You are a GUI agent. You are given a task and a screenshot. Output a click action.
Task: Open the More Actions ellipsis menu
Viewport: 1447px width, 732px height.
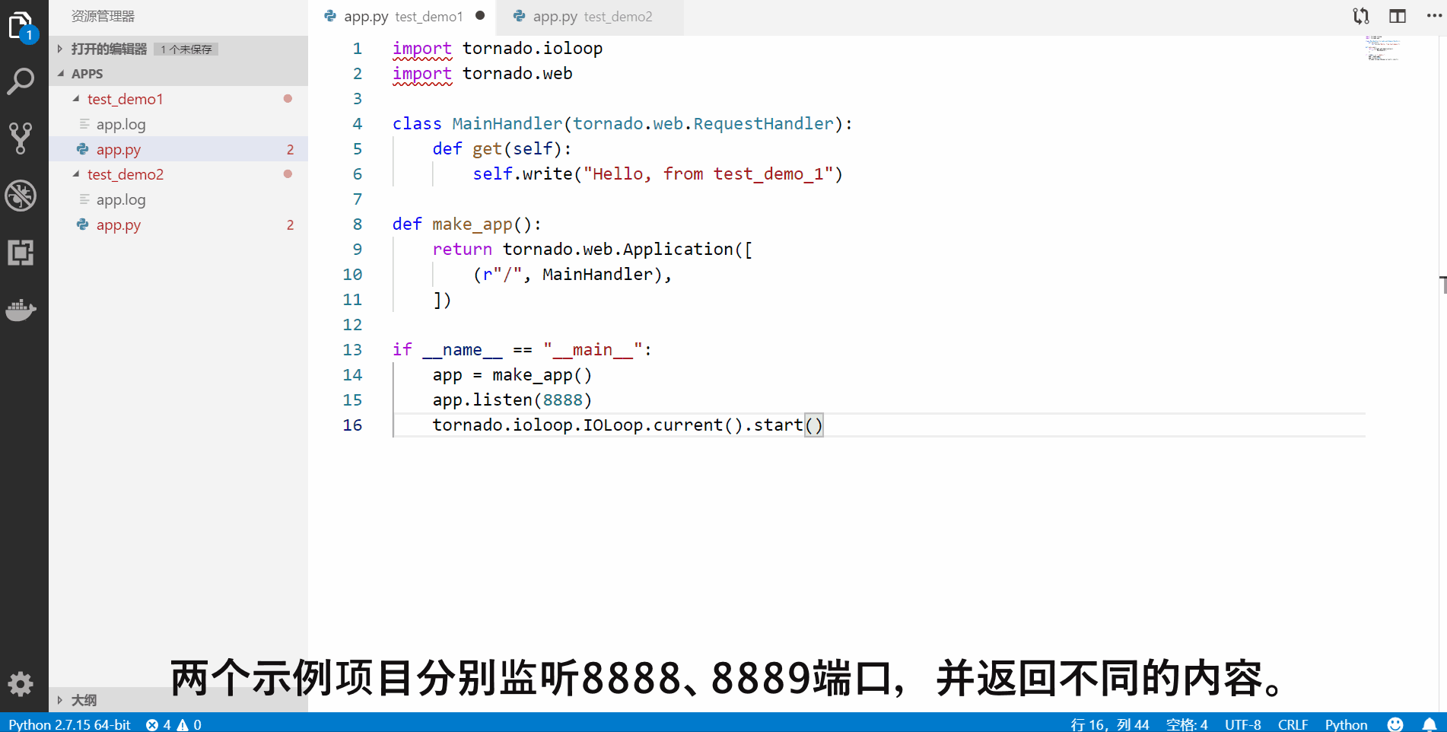pos(1434,16)
